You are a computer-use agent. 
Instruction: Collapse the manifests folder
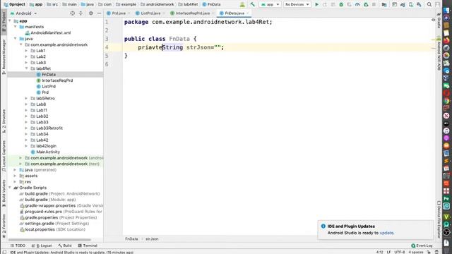[15, 27]
